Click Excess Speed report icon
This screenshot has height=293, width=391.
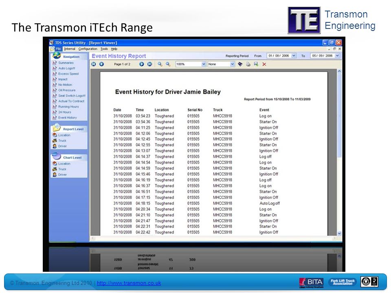point(55,74)
